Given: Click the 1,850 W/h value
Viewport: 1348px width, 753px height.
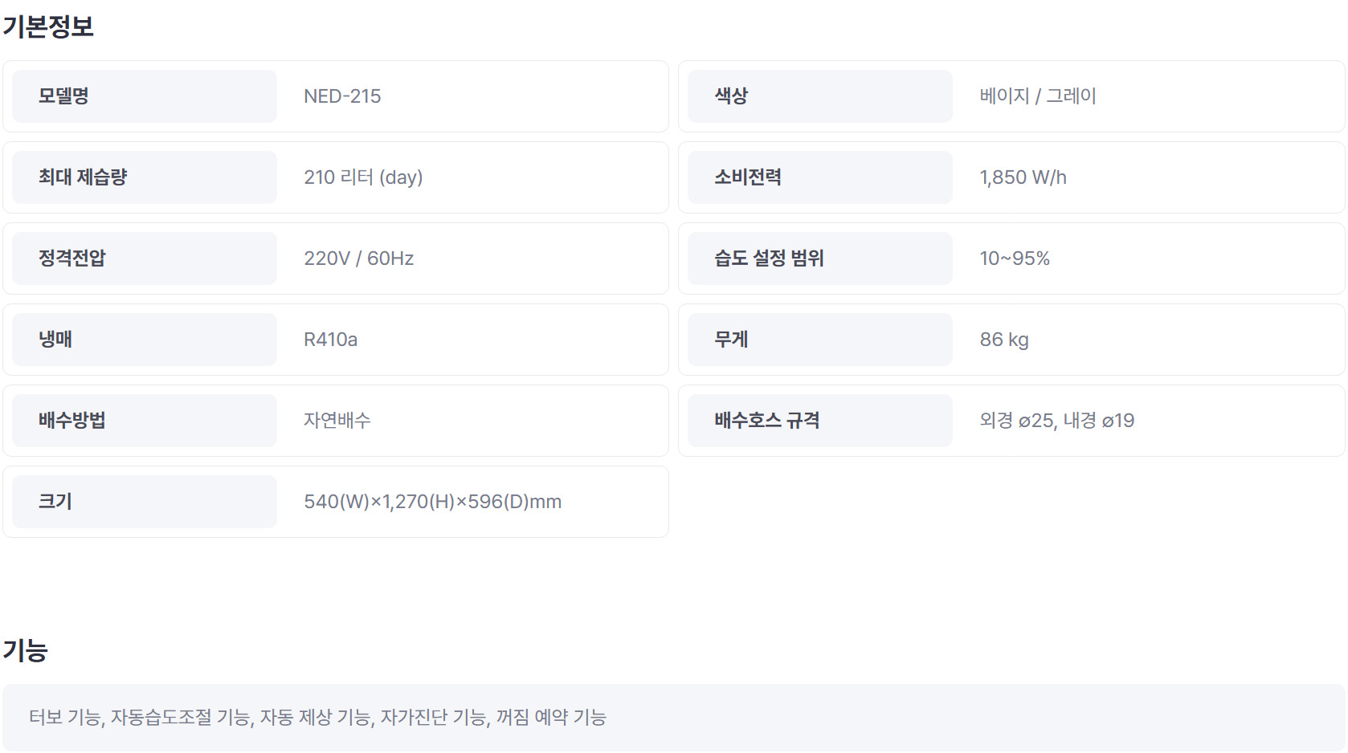Looking at the screenshot, I should tap(1023, 177).
